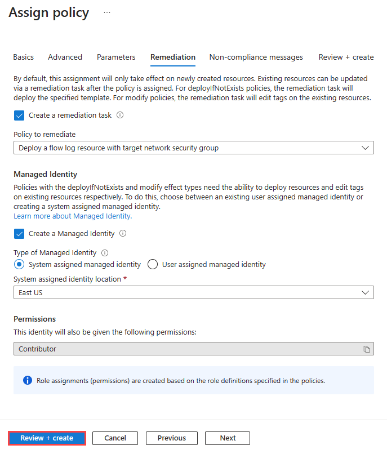Open the Advanced tab

pyautogui.click(x=65, y=57)
